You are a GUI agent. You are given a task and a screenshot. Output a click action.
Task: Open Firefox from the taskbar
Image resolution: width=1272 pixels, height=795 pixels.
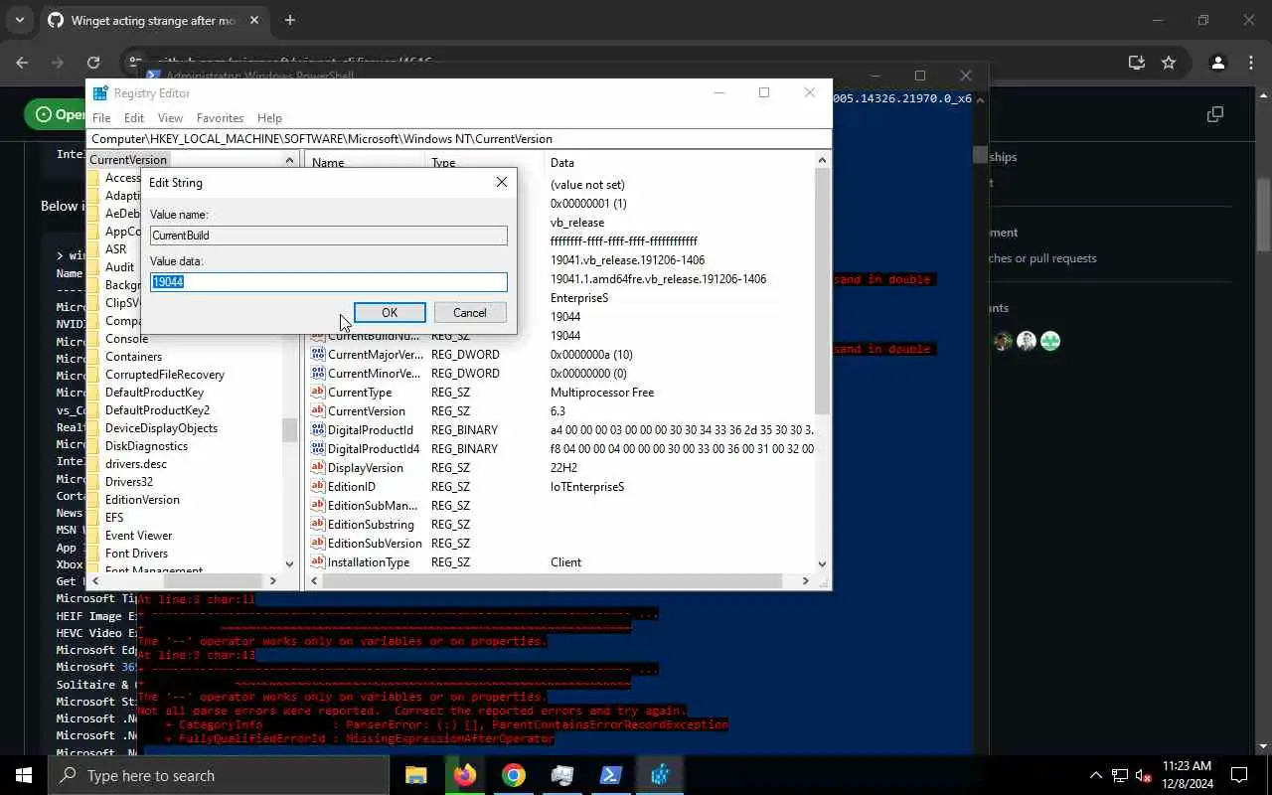pyautogui.click(x=465, y=775)
